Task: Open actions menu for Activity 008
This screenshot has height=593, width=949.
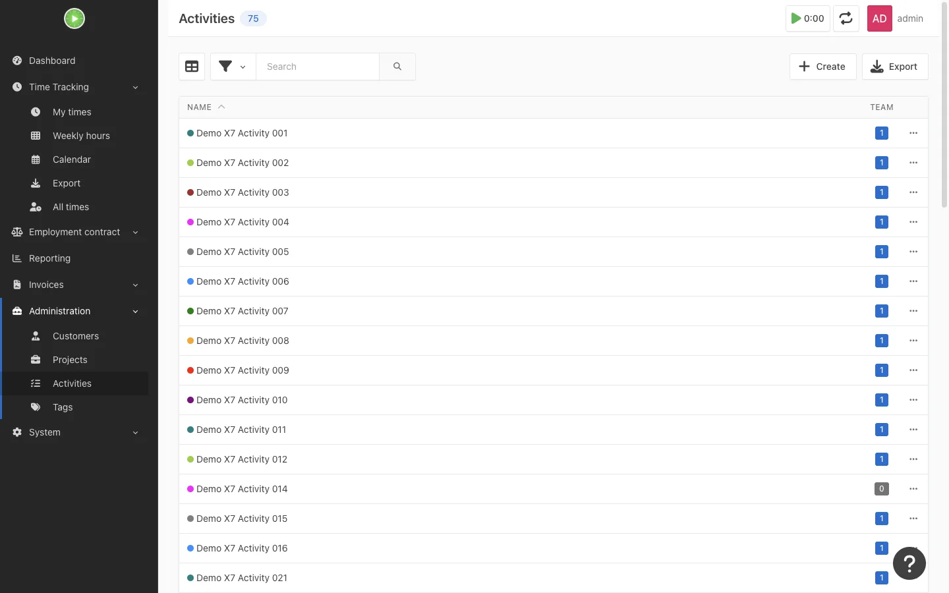Action: 913,341
